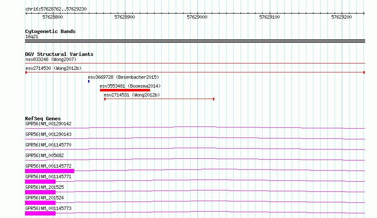Viewport: 377px width, 218px height.
Task: Open the GPR56|NM_001290143 transcript label
Action: point(48,134)
